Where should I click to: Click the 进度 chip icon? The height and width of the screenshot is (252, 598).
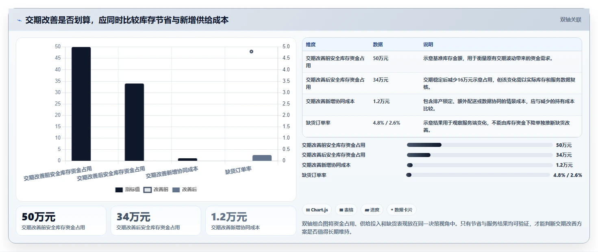pyautogui.click(x=367, y=210)
